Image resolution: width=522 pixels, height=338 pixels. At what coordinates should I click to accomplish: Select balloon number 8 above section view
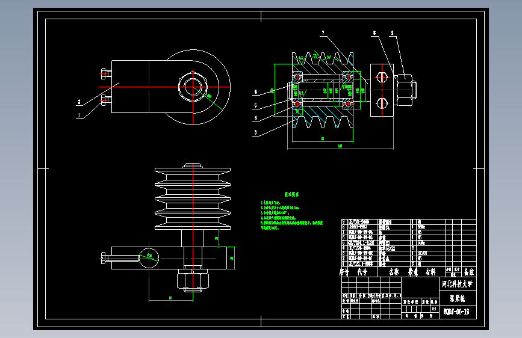(374, 33)
